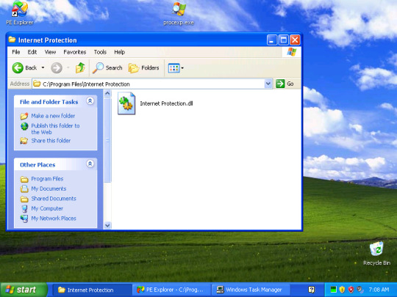
Task: Click Share this folder link
Action: click(51, 141)
